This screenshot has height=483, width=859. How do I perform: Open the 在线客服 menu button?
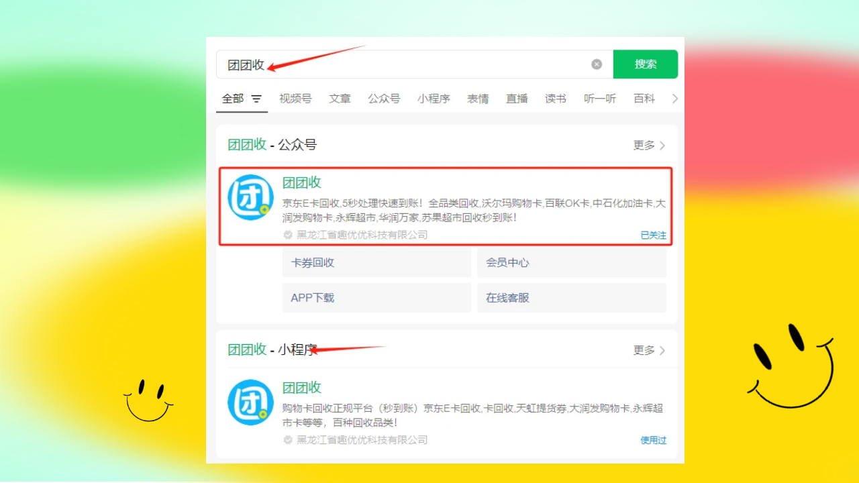[x=572, y=298]
